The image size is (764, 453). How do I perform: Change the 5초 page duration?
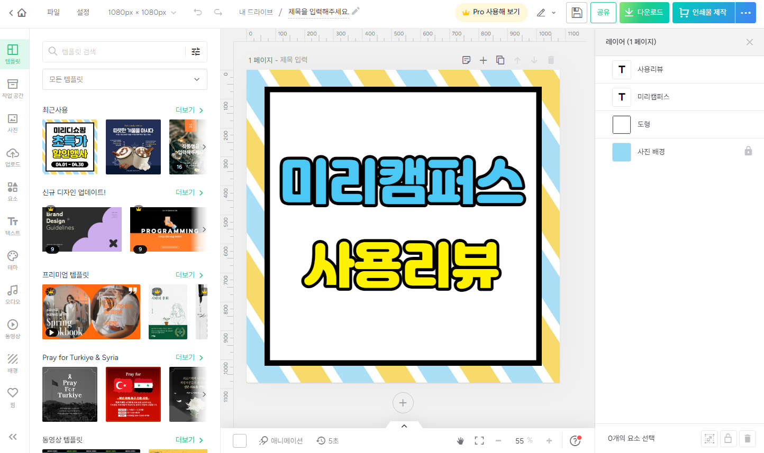tap(328, 441)
